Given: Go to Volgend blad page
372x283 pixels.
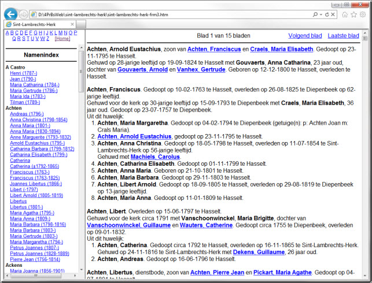Looking at the screenshot, I should click(304, 36).
